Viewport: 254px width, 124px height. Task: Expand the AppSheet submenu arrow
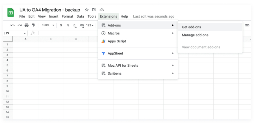[x=173, y=53]
